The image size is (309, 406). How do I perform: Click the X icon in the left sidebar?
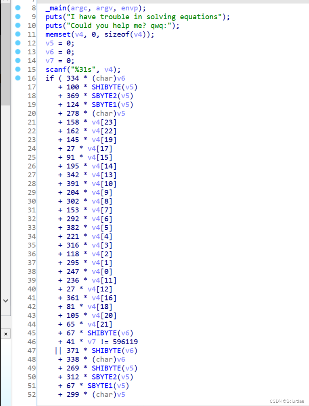pos(6,334)
